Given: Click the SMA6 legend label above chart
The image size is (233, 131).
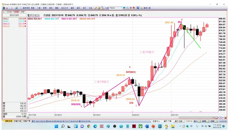Looking at the screenshot, I should [x=51, y=19].
